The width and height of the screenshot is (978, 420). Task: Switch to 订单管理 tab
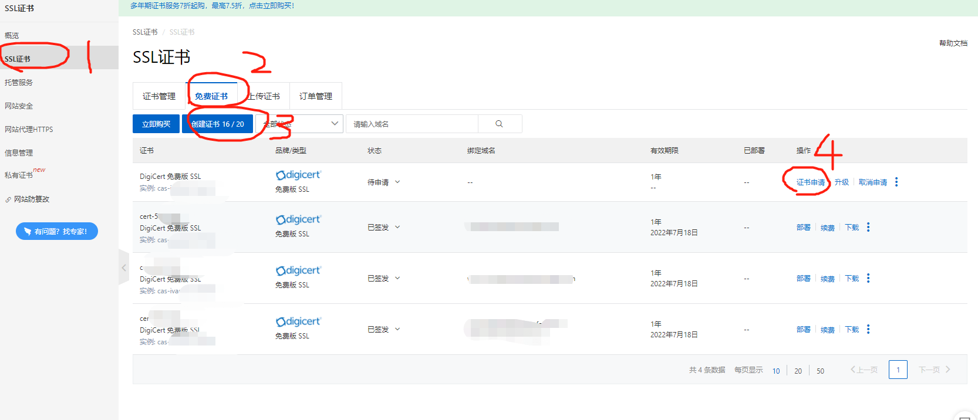[316, 96]
